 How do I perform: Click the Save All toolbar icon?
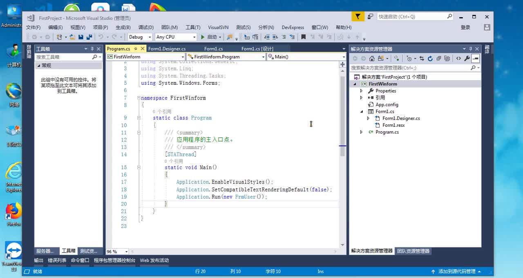(89, 37)
